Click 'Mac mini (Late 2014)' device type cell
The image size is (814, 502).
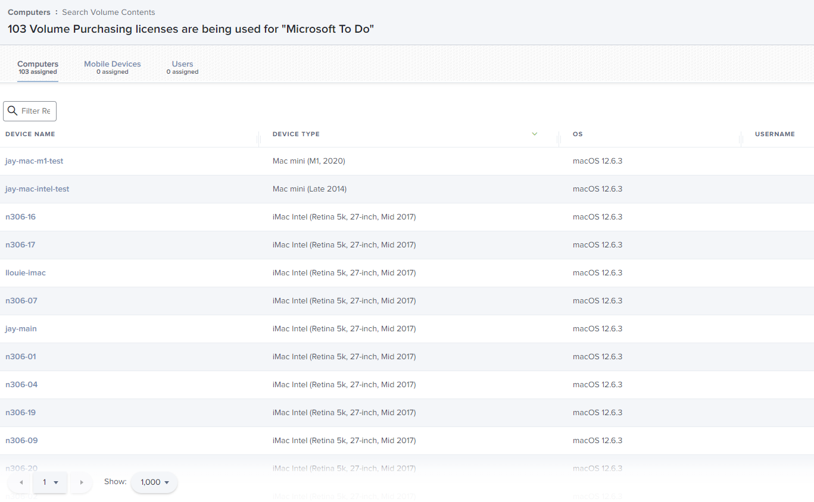click(x=310, y=189)
